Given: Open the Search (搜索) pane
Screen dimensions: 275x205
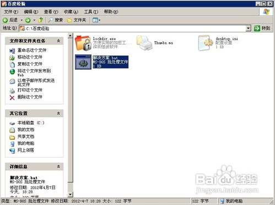Looking at the screenshot, I should 55,20.
